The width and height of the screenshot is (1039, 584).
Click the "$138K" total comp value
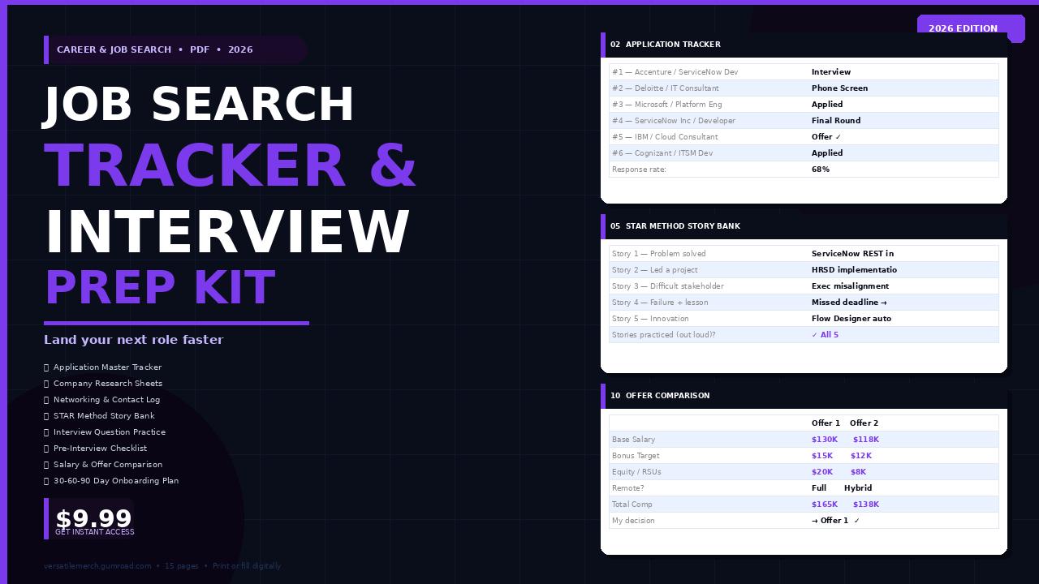[x=866, y=505]
